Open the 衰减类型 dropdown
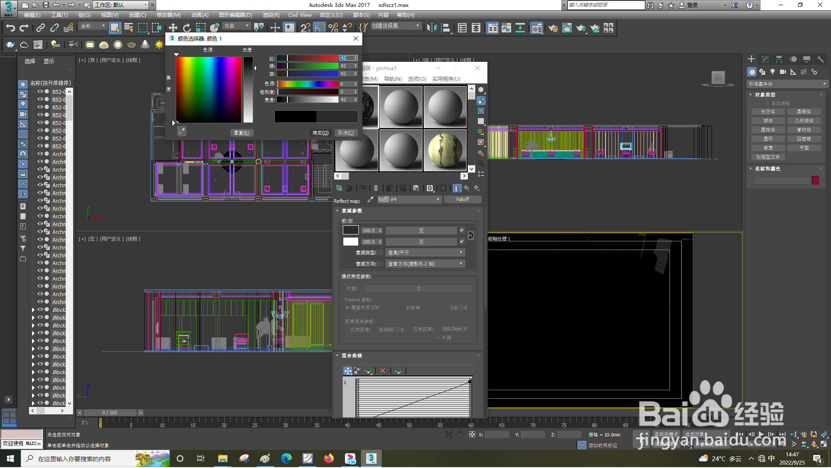 coord(425,253)
